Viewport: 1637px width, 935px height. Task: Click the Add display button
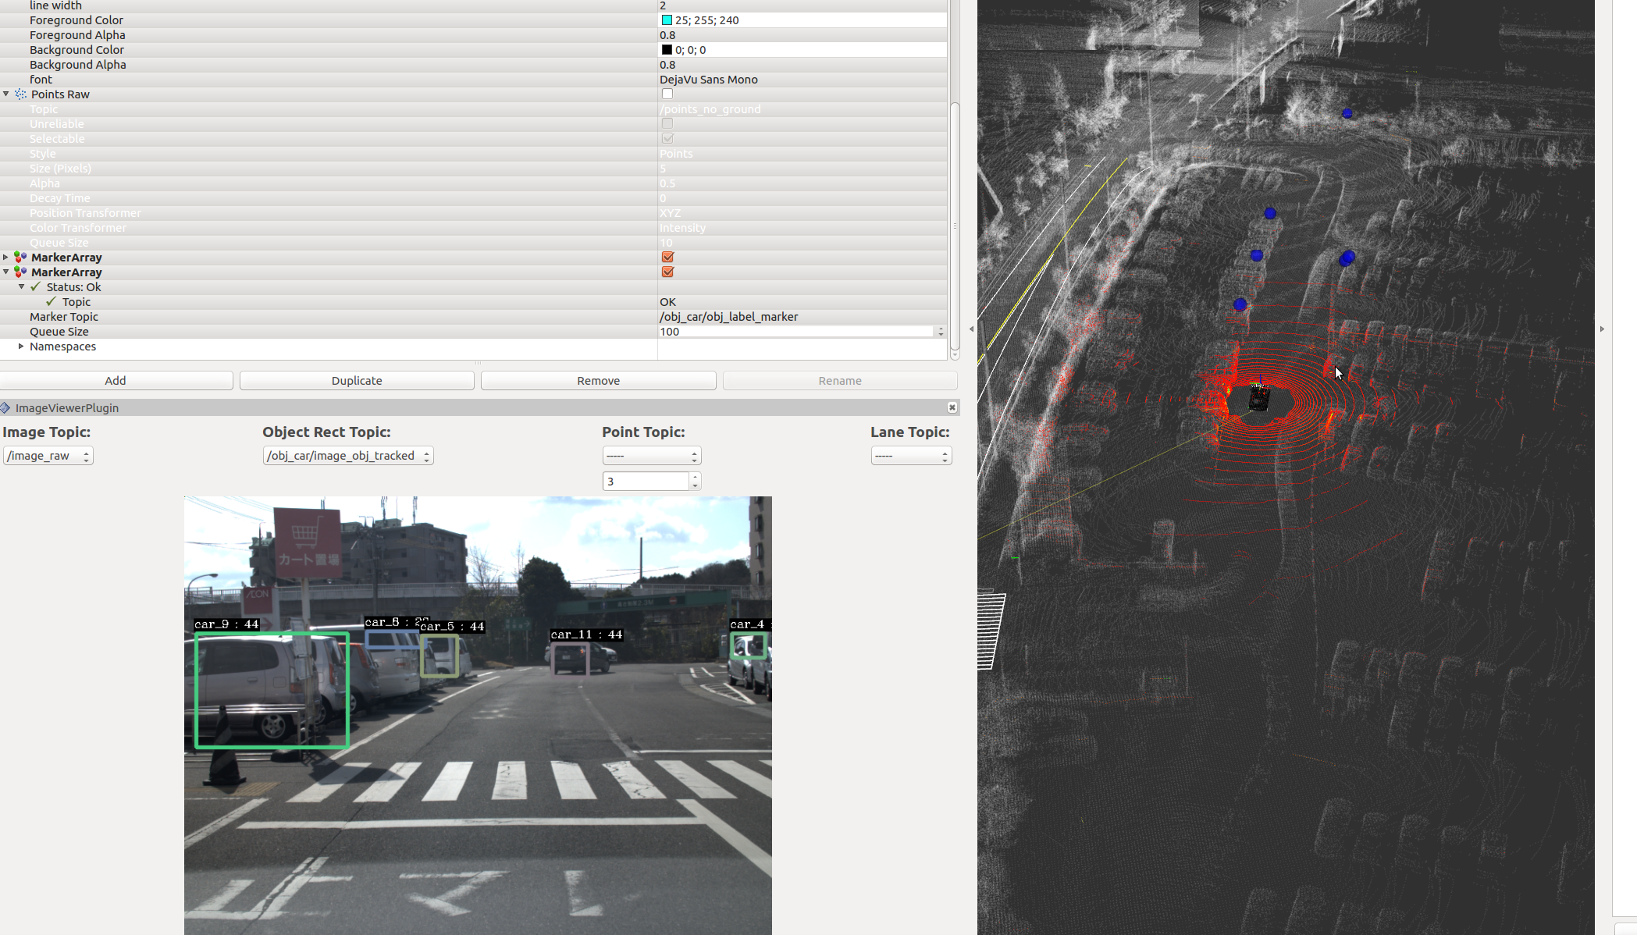pos(116,381)
